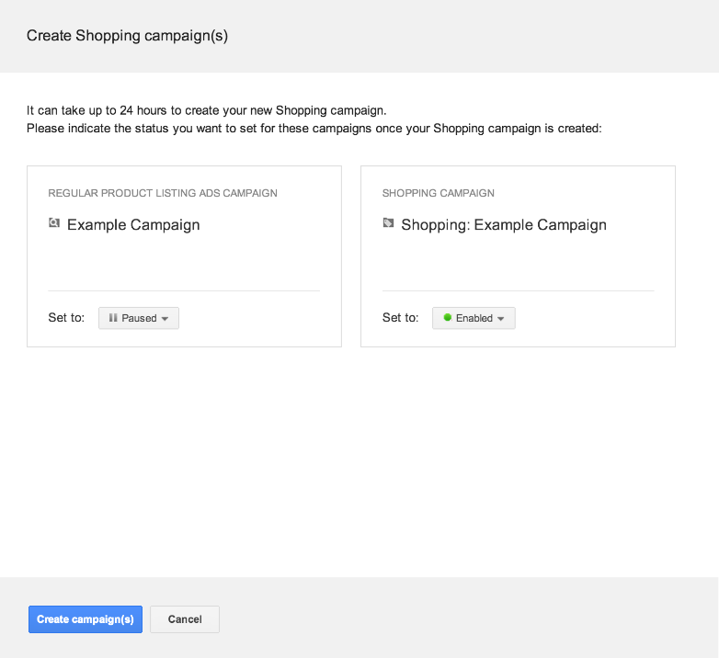719x658 pixels.
Task: Open the Paused status dropdown
Action: (x=139, y=318)
